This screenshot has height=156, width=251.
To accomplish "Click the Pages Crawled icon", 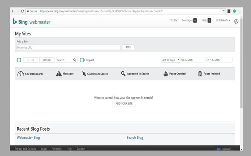I will coord(166,74).
